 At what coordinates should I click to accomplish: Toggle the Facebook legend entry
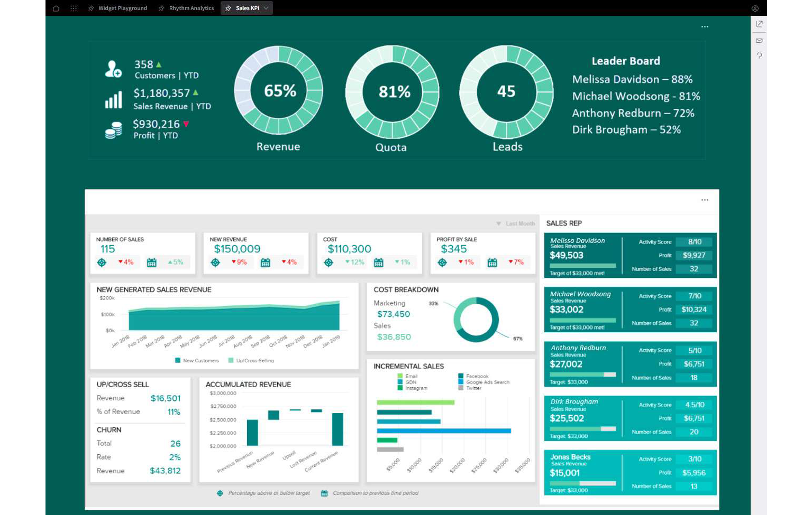coord(474,377)
